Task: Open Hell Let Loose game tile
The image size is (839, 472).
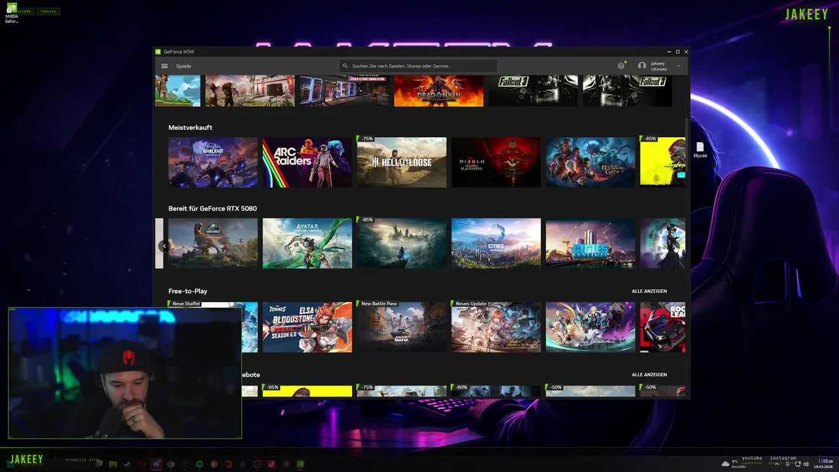Action: point(402,162)
